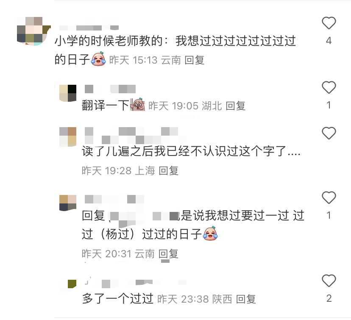Reply to the 23:38 陕西 comment
Screen dimensions: 351x320
point(246,299)
